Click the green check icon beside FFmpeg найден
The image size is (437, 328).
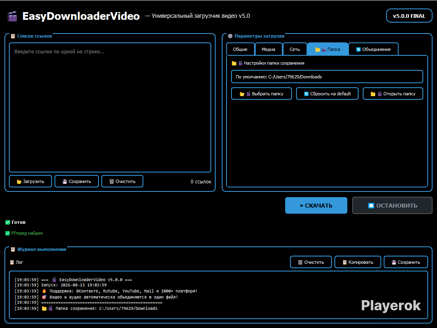[8, 233]
